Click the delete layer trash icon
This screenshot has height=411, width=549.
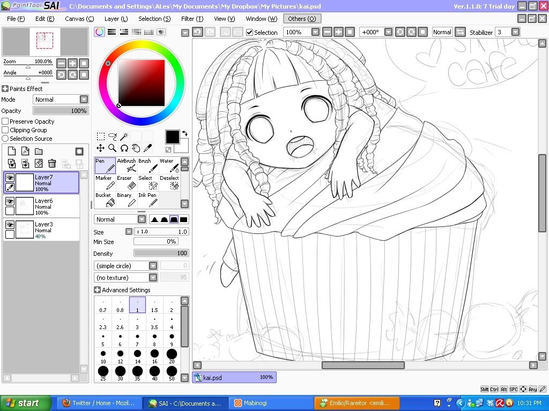coord(52,163)
